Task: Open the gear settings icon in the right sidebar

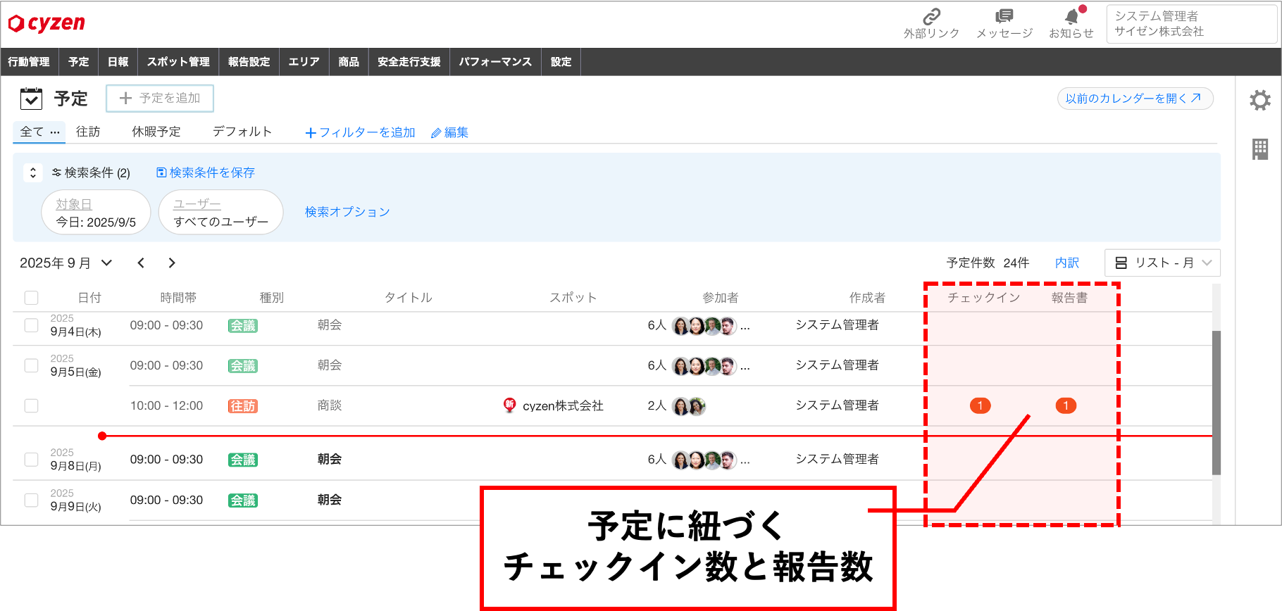Action: click(x=1260, y=100)
